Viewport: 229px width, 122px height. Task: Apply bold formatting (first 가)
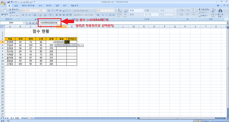23,15
